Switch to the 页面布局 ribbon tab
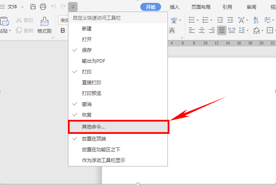 [x=201, y=7]
